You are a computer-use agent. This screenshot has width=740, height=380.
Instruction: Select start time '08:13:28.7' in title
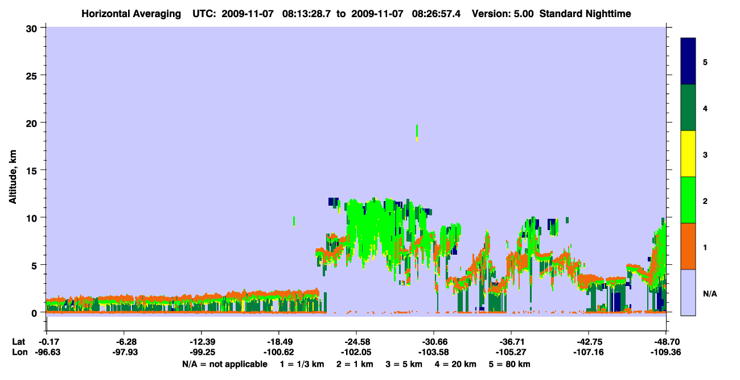point(306,13)
